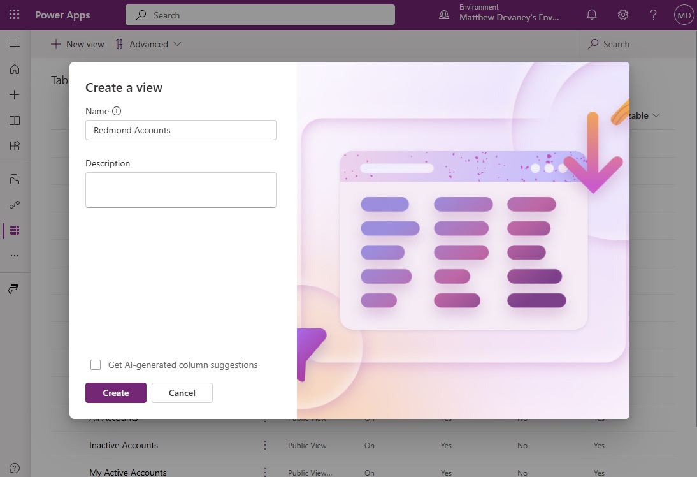Open the Power Apps home icon
The width and height of the screenshot is (697, 477).
click(x=15, y=69)
